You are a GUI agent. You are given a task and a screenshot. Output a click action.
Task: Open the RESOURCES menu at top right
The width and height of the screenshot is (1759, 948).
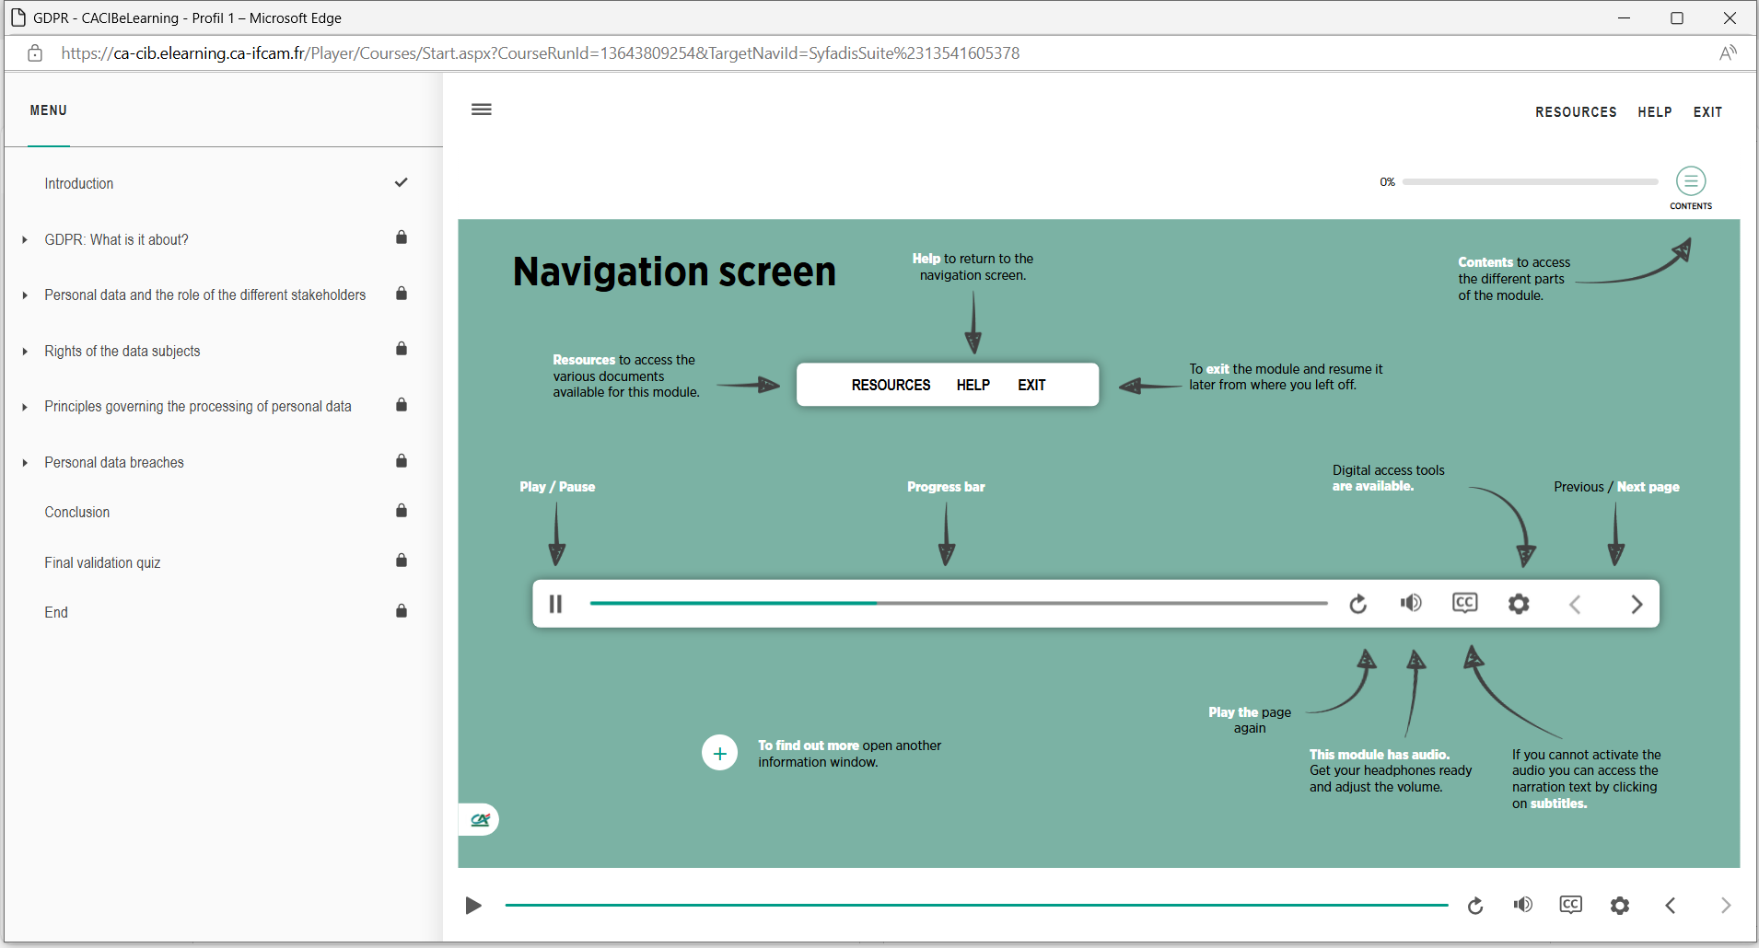pyautogui.click(x=1576, y=112)
